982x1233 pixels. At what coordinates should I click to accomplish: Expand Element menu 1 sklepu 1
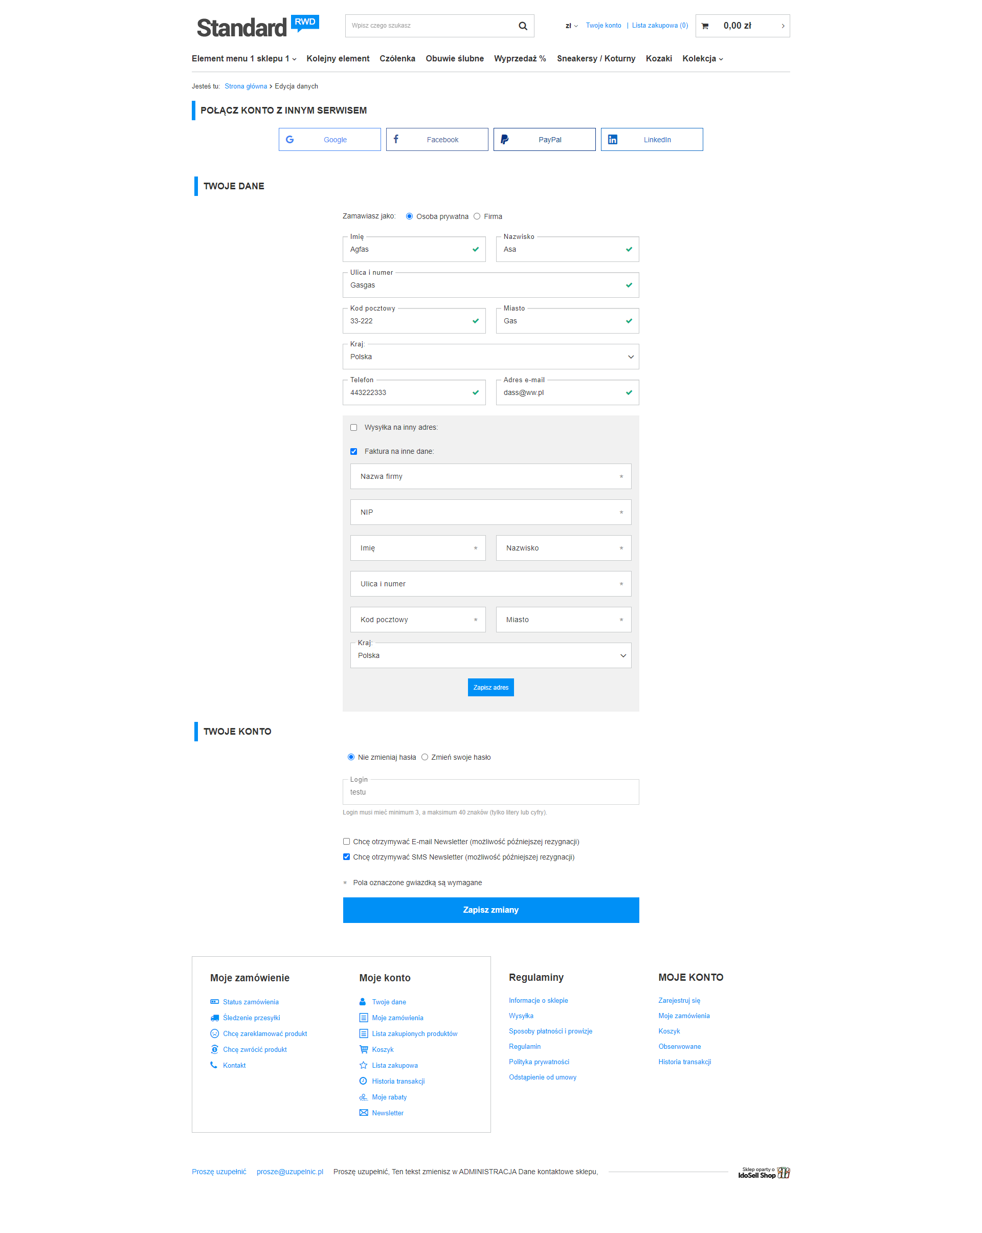click(x=244, y=58)
